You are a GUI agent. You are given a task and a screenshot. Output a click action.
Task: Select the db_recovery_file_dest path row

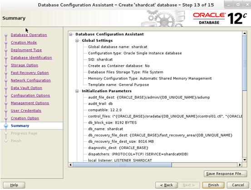click(160, 135)
